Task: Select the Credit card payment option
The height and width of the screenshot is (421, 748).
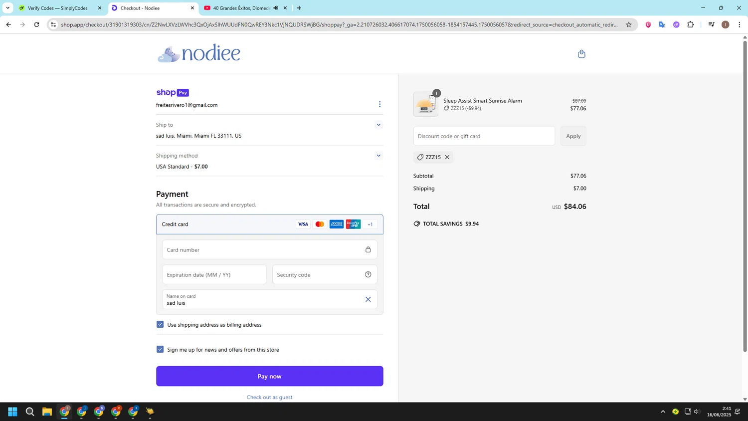Action: coord(270,224)
